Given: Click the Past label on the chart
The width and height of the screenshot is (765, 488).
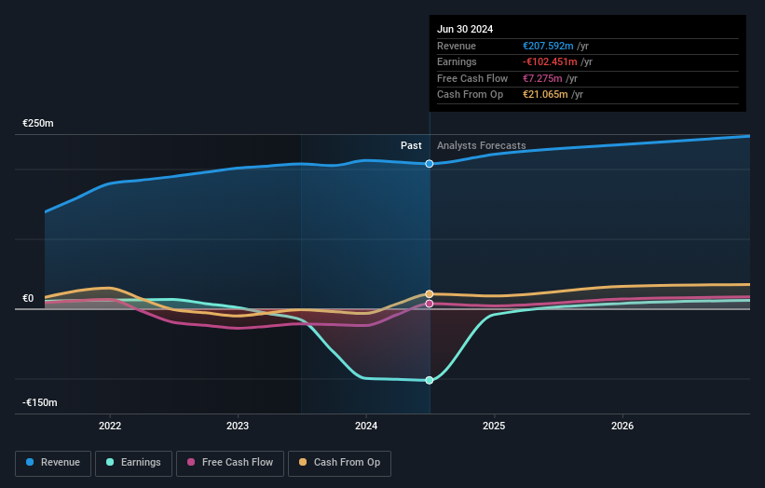Looking at the screenshot, I should coord(411,146).
